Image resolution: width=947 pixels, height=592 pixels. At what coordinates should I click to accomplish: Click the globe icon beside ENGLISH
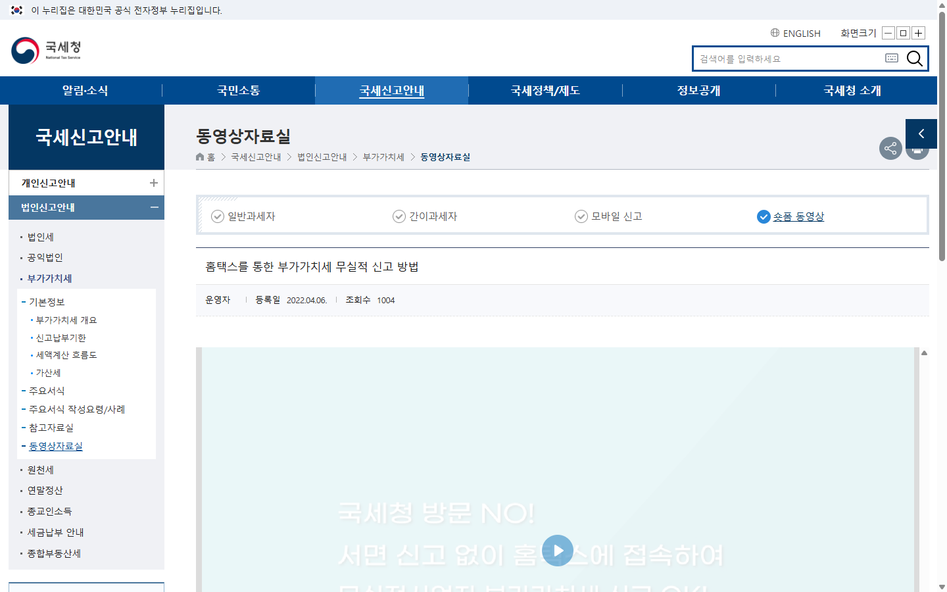tap(775, 33)
